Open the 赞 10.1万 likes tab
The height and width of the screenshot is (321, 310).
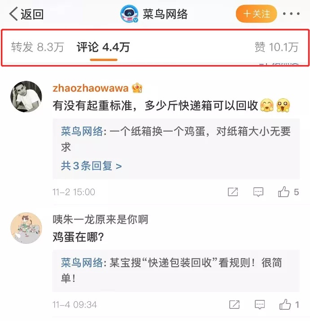(x=276, y=47)
